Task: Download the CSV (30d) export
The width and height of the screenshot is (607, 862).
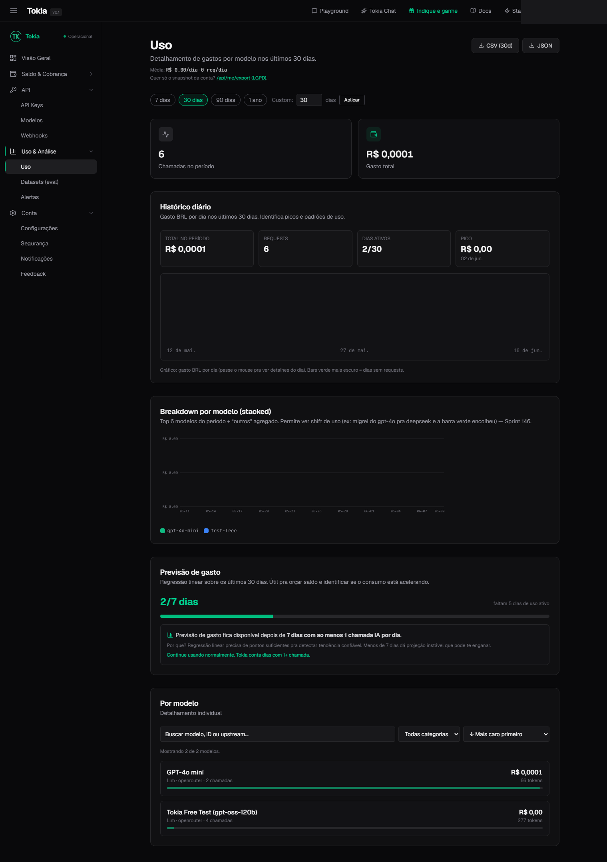Action: 495,46
